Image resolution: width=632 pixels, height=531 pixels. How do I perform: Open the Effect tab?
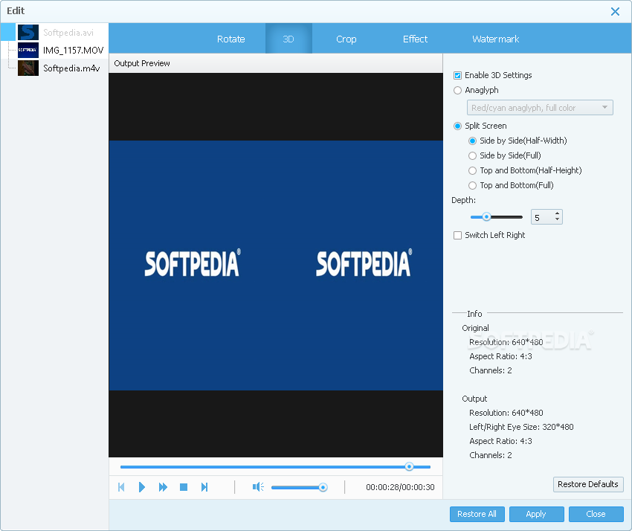pos(415,39)
